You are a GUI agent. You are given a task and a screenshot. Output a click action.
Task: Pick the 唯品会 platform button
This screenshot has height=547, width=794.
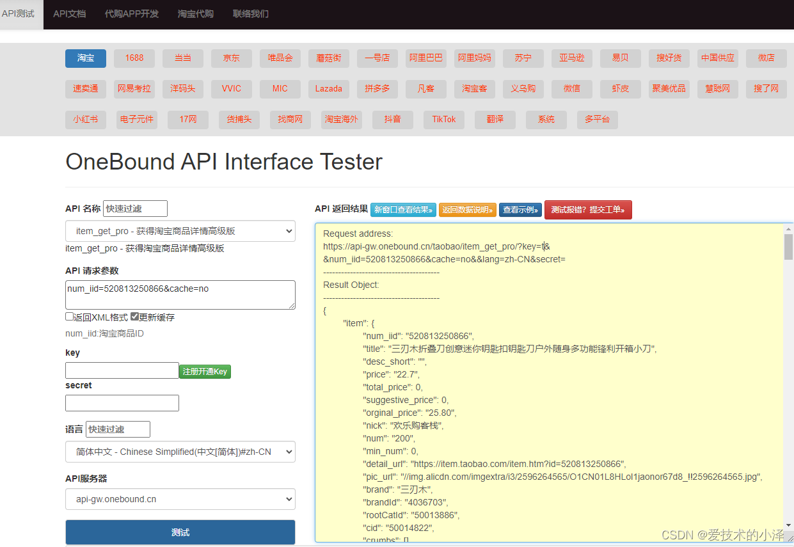(x=280, y=58)
